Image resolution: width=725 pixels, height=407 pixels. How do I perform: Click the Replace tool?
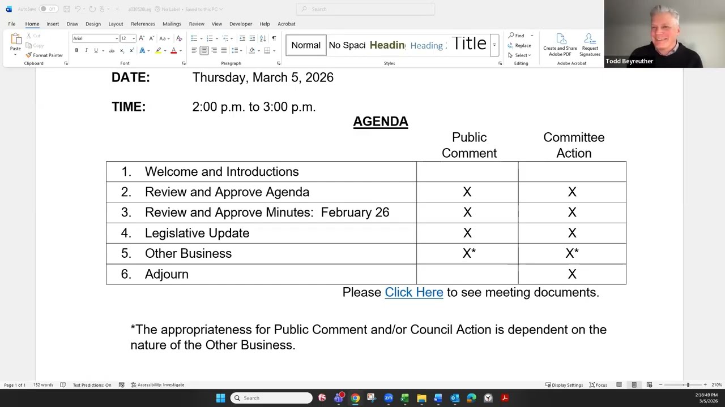click(519, 45)
